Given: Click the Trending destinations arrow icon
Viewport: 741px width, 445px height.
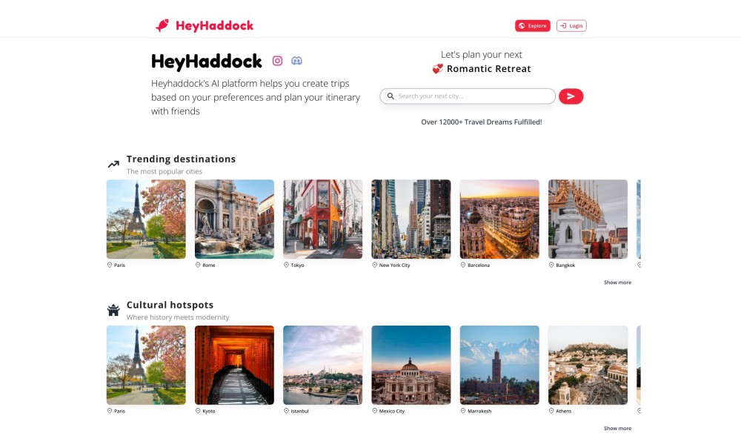Looking at the screenshot, I should click(113, 164).
